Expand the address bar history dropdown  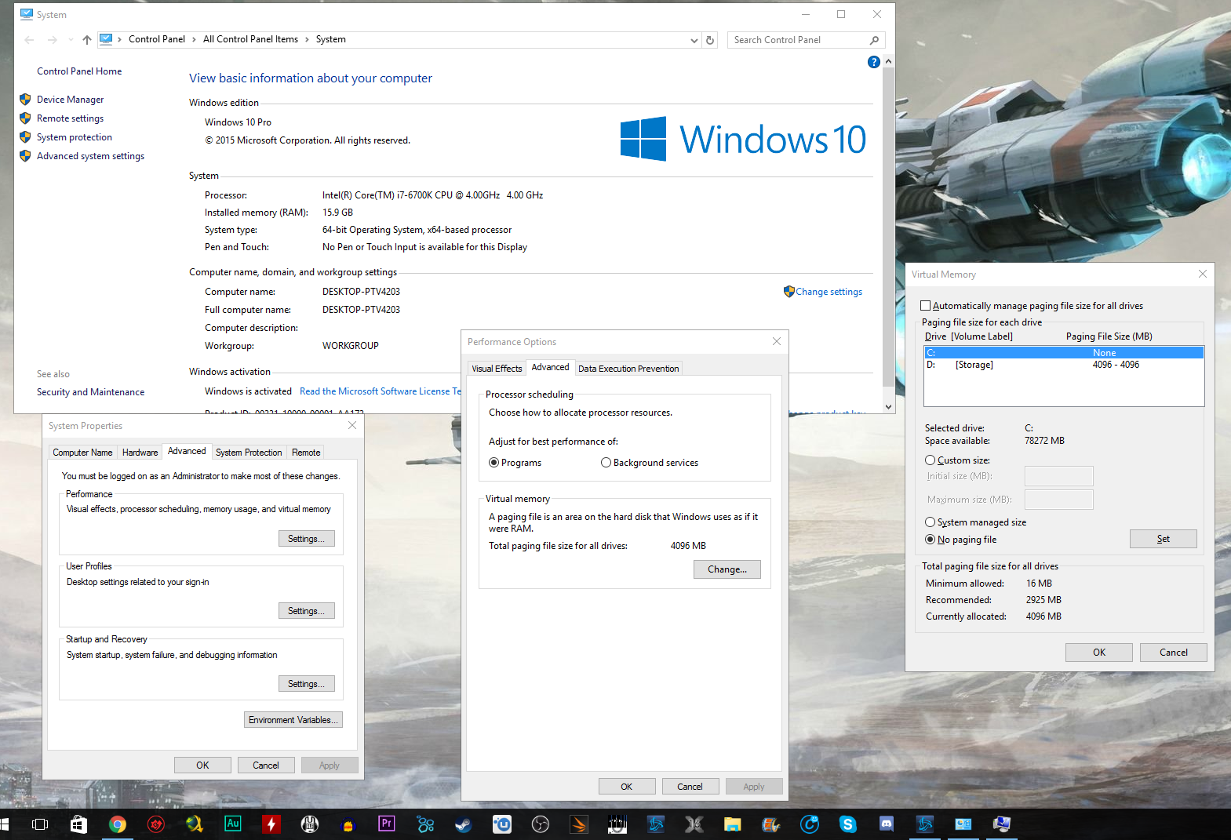[x=694, y=40]
